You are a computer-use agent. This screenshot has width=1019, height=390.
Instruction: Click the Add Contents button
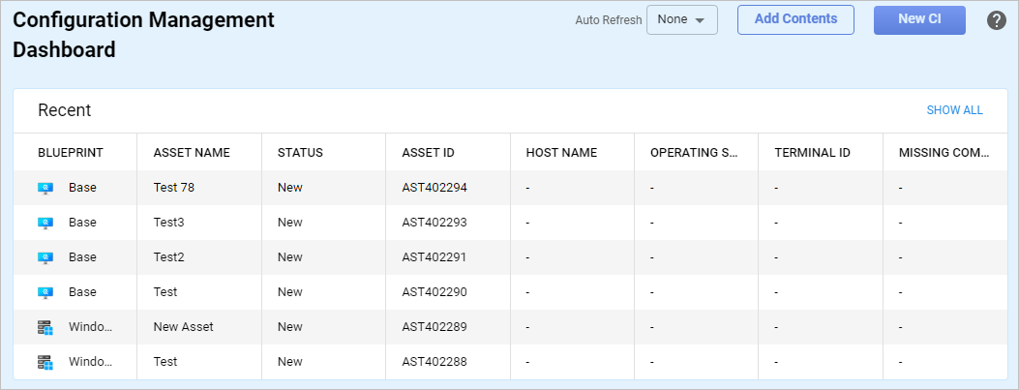795,20
